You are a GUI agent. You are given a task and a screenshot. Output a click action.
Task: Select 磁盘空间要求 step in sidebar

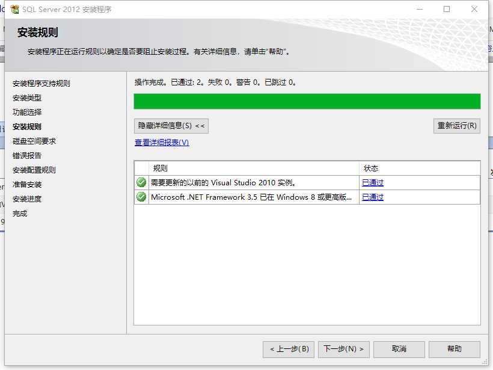34,141
